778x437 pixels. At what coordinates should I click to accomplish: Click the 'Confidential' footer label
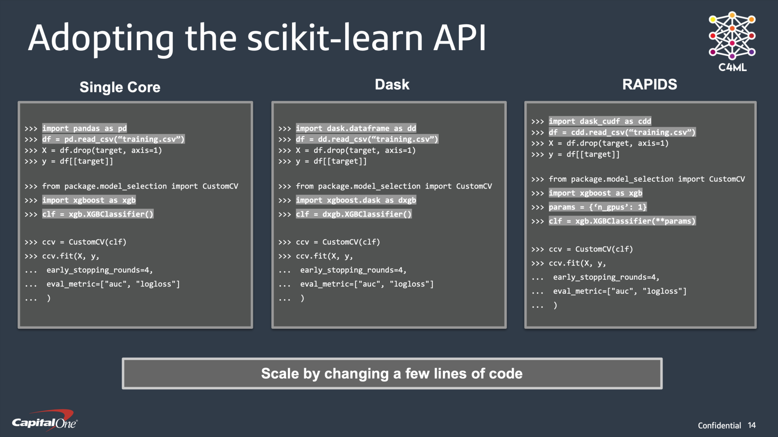pyautogui.click(x=719, y=425)
